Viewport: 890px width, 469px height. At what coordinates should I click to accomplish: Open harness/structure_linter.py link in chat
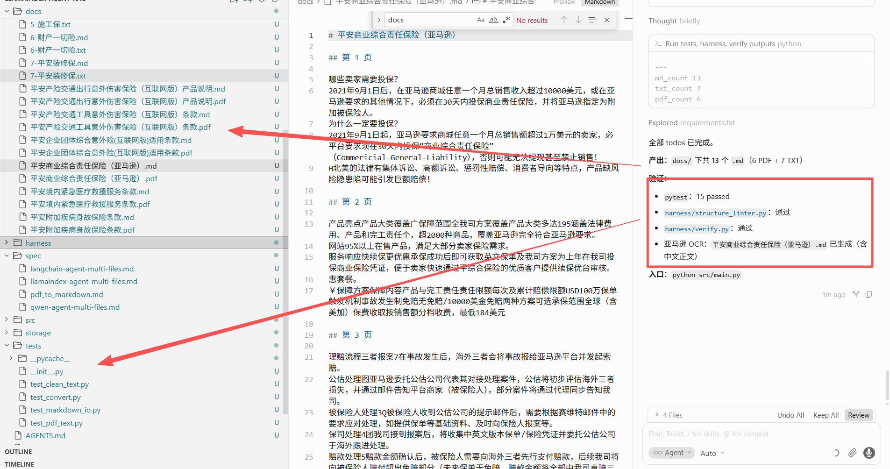coord(715,213)
